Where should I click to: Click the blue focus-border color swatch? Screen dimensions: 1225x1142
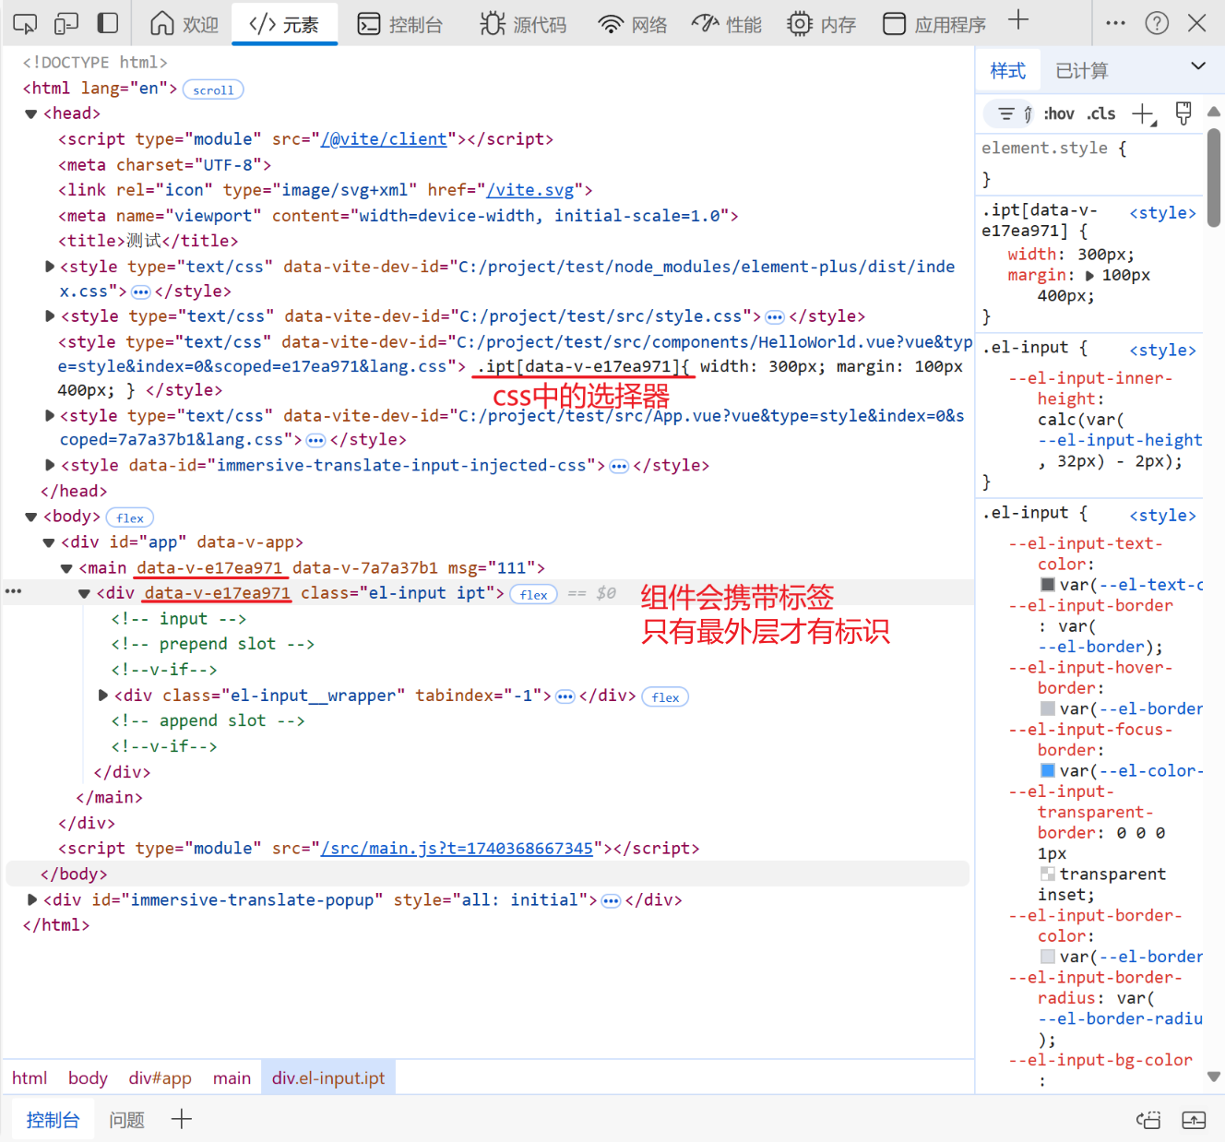coord(1048,770)
